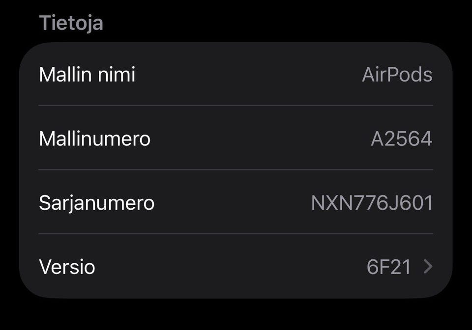Viewport: 472px width, 330px height.
Task: Click the black area right of Tietoja
Action: [285, 23]
